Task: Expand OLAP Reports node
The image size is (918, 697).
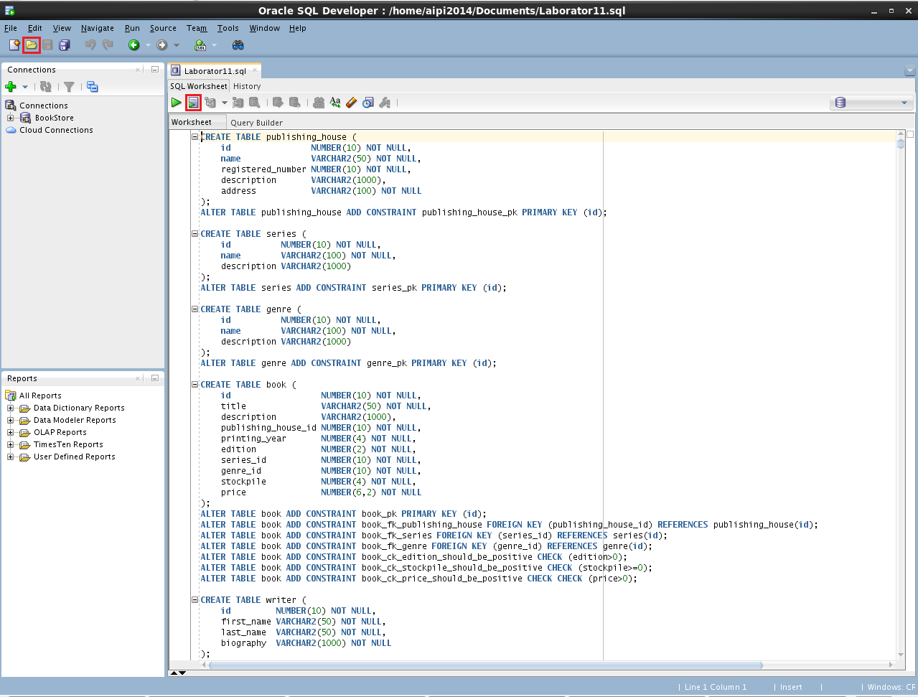Action: pos(11,432)
